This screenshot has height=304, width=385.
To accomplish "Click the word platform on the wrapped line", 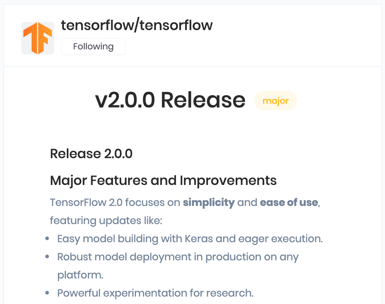I will [80, 275].
